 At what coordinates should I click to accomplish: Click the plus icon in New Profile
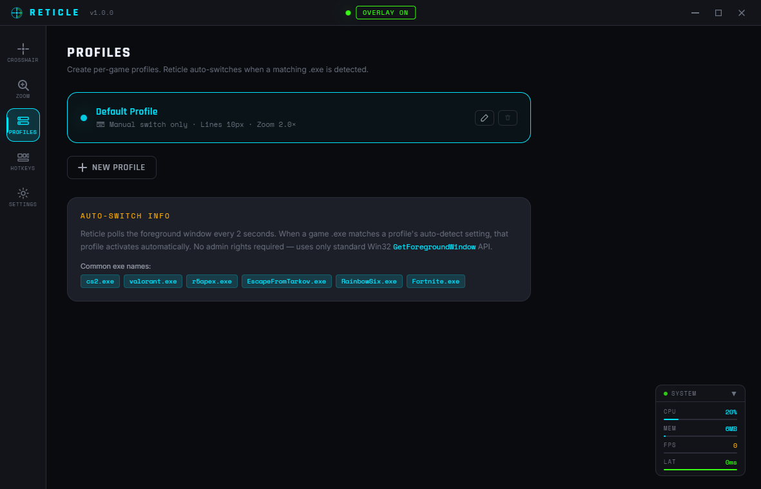coord(82,168)
